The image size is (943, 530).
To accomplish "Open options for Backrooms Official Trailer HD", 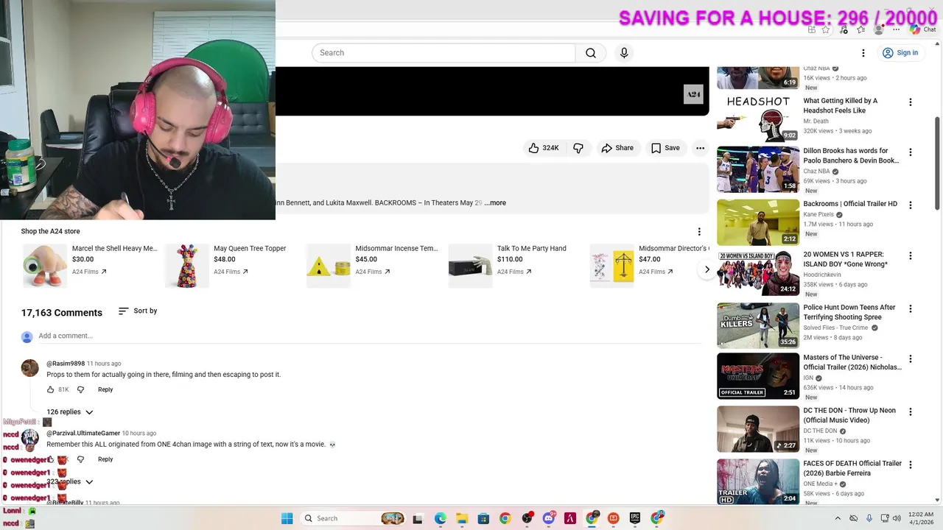I will (910, 205).
